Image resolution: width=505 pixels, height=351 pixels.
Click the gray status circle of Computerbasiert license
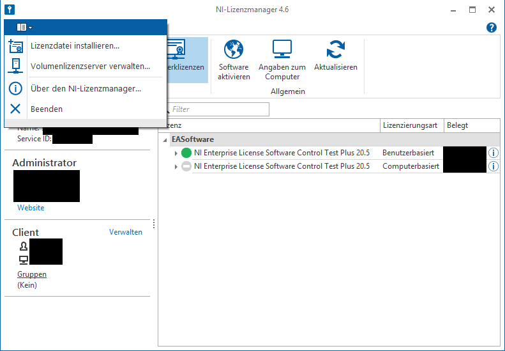click(186, 166)
